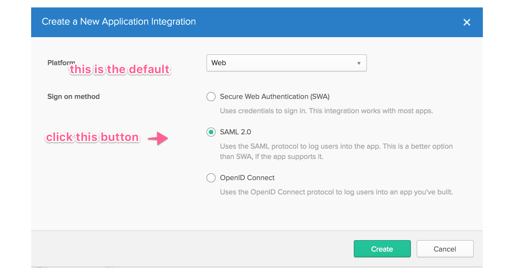This screenshot has width=514, height=275.
Task: Click the SAML 2.0 label text
Action: tap(235, 132)
